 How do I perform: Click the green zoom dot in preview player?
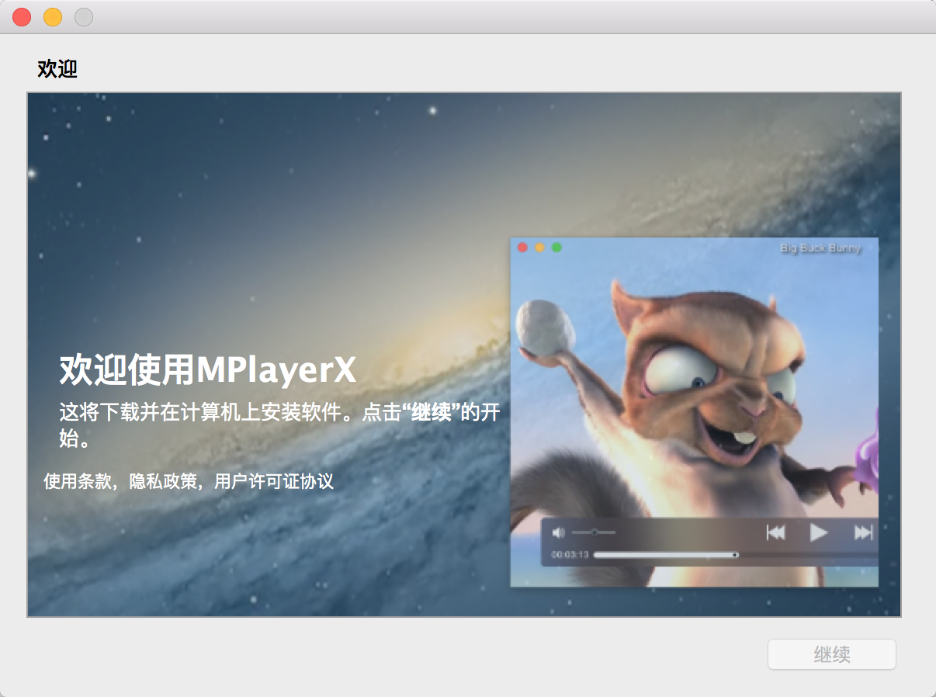click(x=556, y=248)
